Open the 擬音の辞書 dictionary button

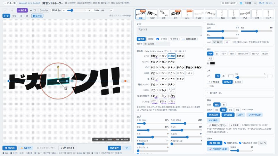[189, 39]
